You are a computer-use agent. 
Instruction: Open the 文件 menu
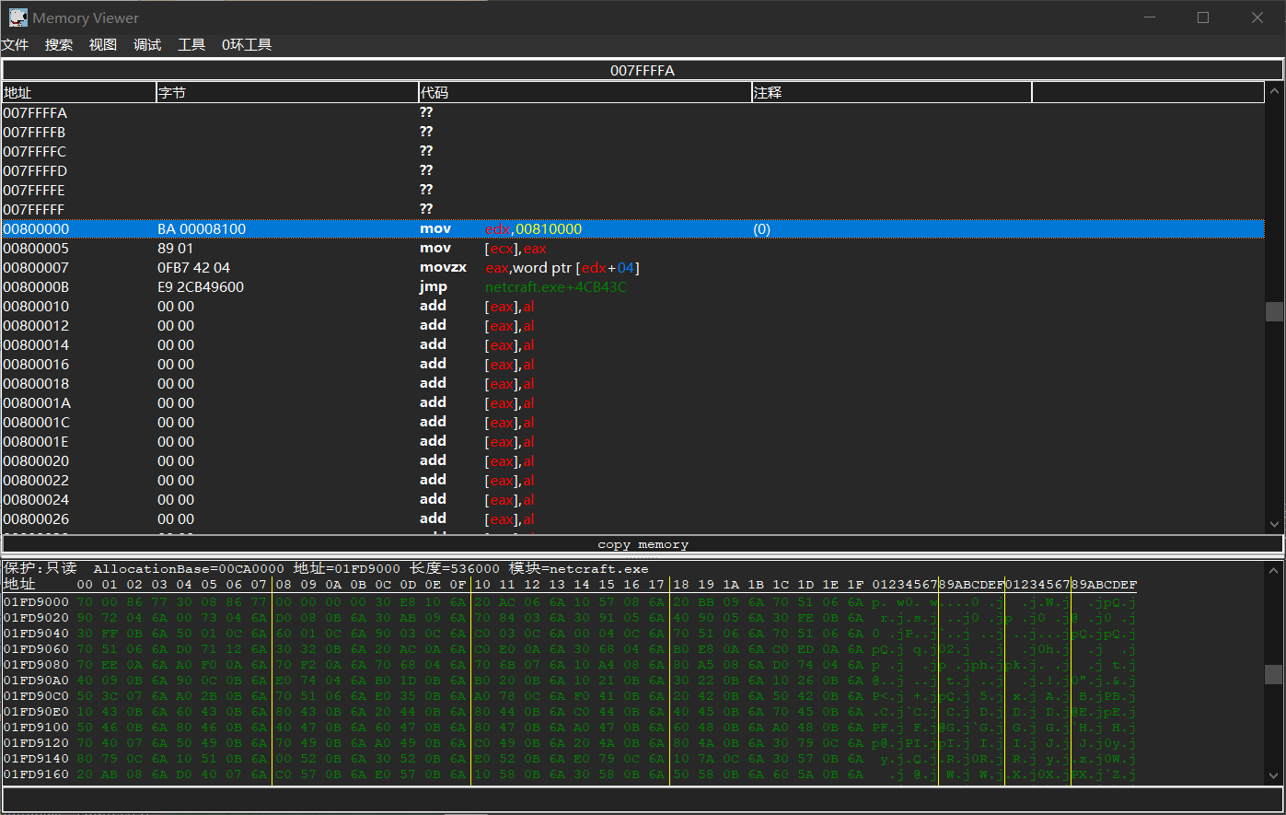coord(16,45)
